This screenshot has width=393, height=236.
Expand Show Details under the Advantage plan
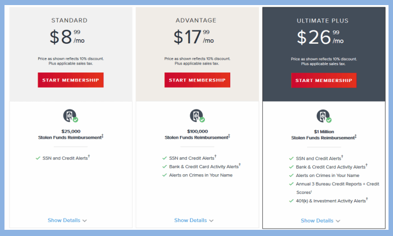coord(194,220)
